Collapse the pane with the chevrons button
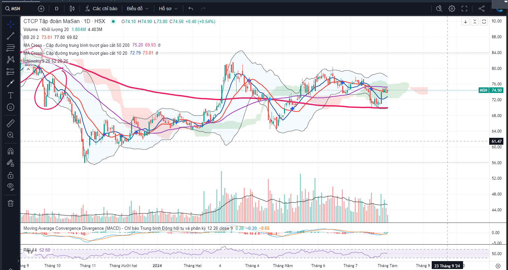508x270 pixels. coord(475,22)
